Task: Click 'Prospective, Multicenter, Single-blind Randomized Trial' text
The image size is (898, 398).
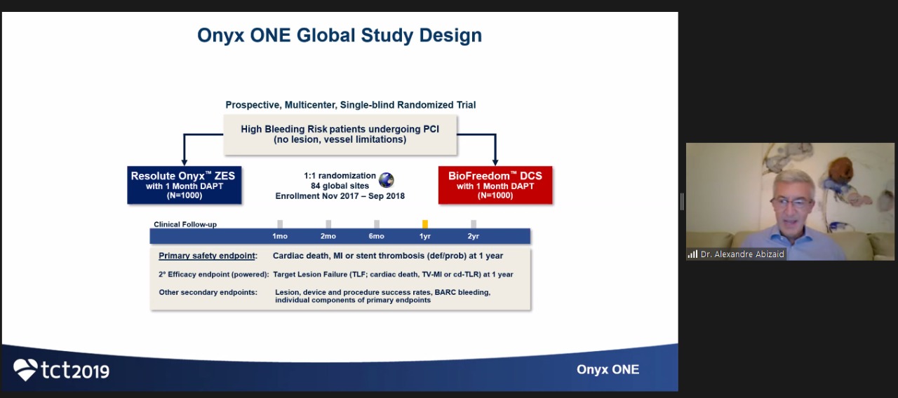Action: (x=351, y=105)
